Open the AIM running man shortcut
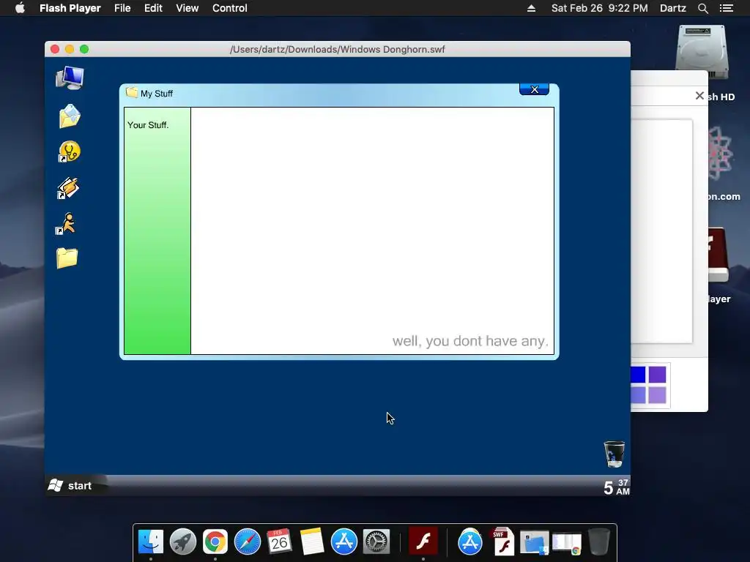 coord(66,224)
